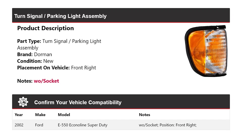Click the Make column header
Image resolution: width=242 pixels, height=138 pixels.
click(x=40, y=115)
